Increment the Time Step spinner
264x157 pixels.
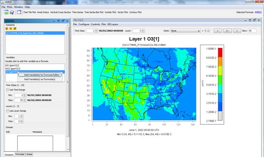click(x=96, y=30)
